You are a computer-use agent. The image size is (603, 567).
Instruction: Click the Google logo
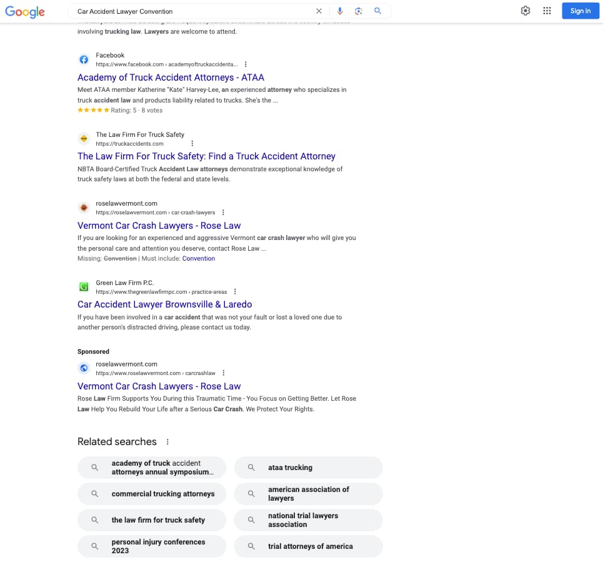click(x=25, y=11)
